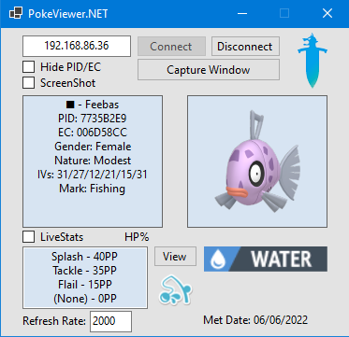Click the HP% label
Screen dimensions: 349x337
137,237
